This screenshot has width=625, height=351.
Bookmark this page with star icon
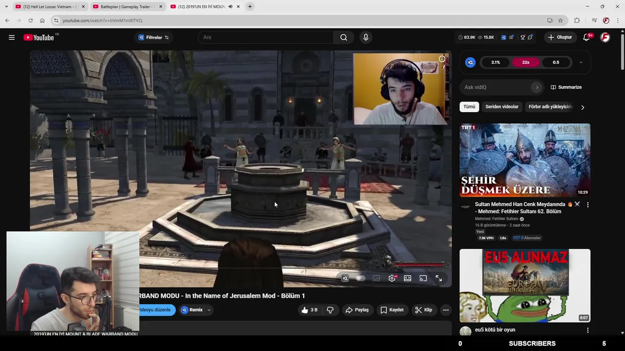coord(561,20)
